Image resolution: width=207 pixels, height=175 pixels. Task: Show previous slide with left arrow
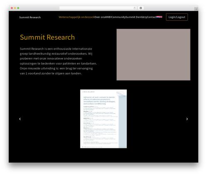click(x=20, y=119)
